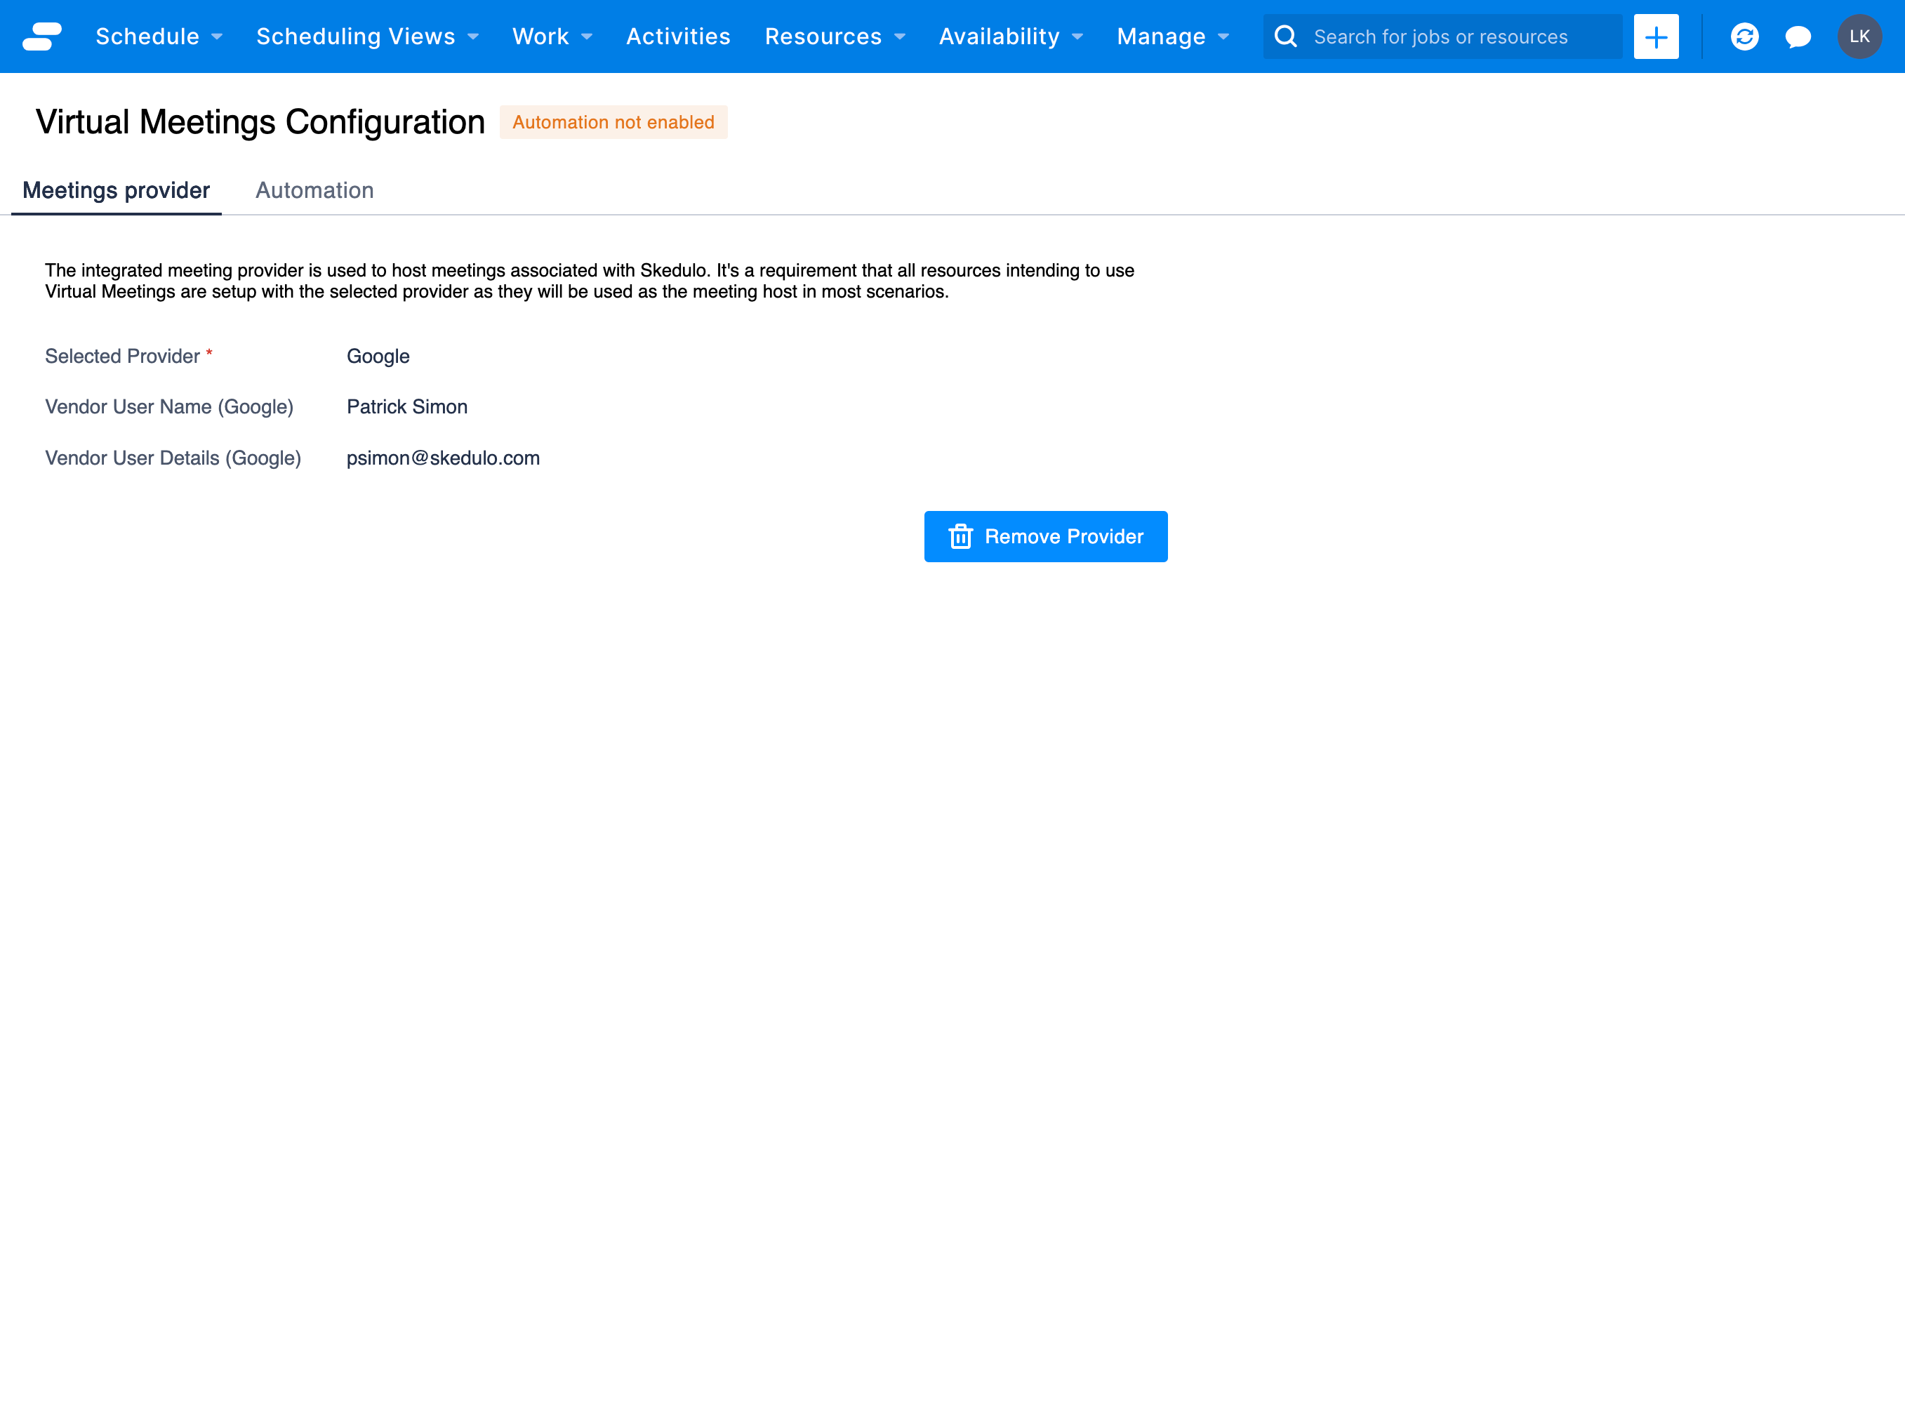
Task: Click the Remove Provider button
Action: click(x=1045, y=536)
